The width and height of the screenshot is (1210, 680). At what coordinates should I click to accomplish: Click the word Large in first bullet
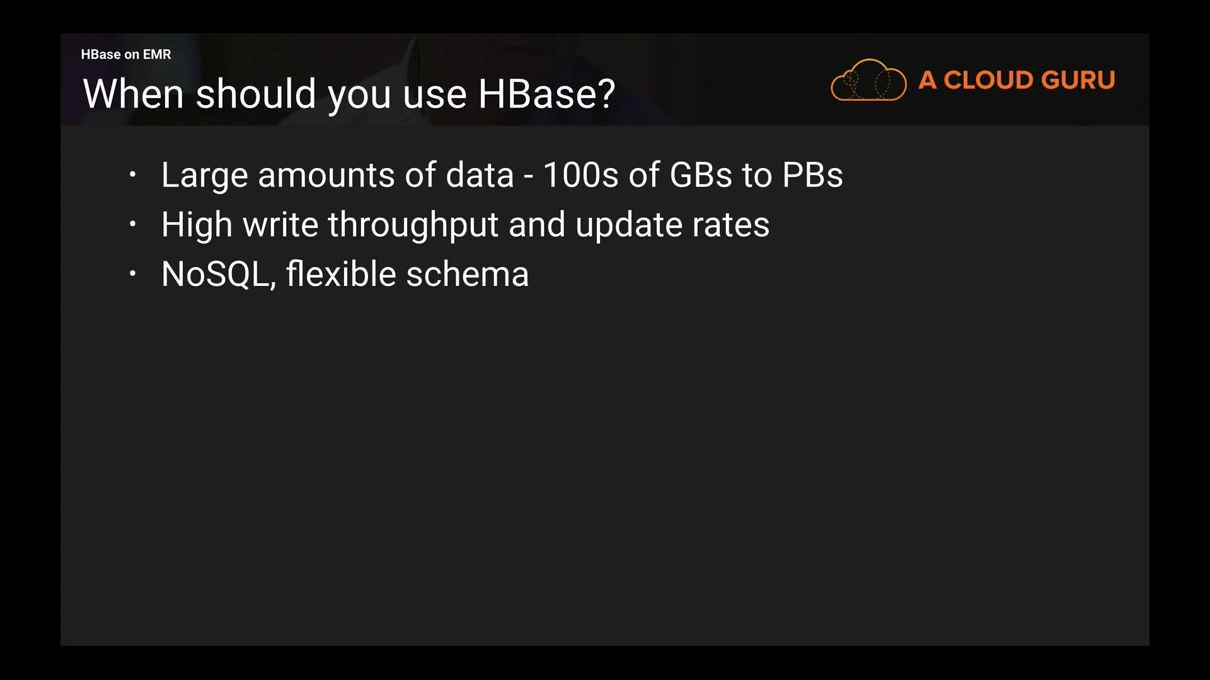coord(204,175)
